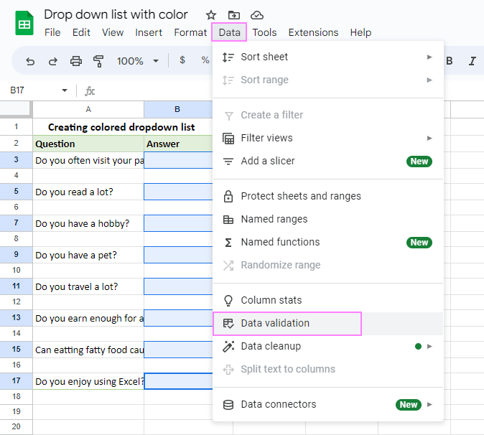Open the Extensions menu
The height and width of the screenshot is (435, 484).
pos(313,32)
